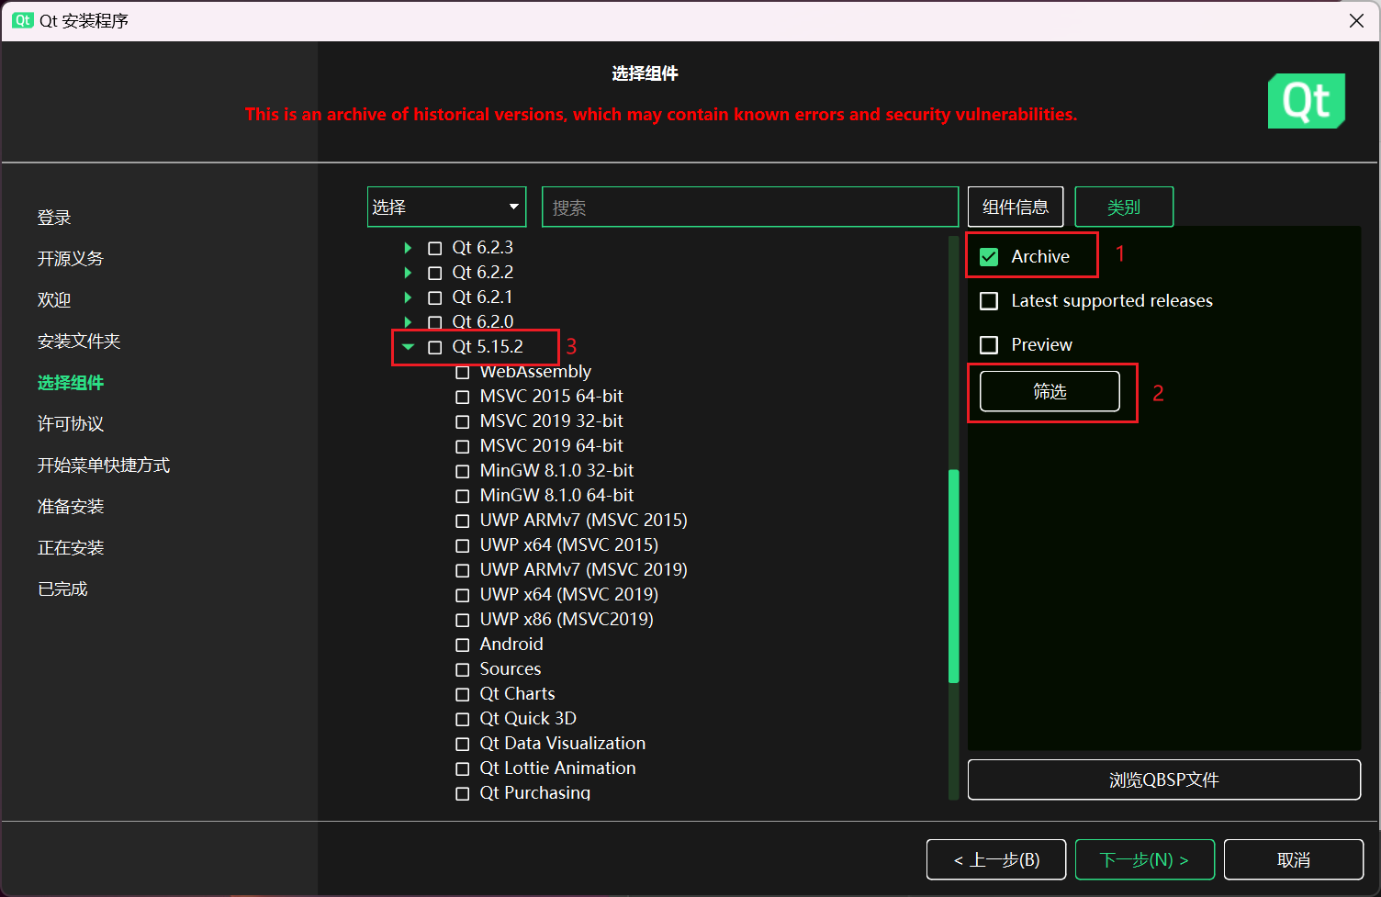Proceed with 下一步(N) button
The height and width of the screenshot is (897, 1381).
[1145, 859]
